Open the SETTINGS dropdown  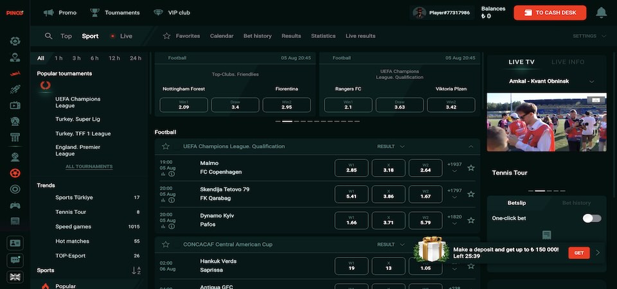pos(589,36)
